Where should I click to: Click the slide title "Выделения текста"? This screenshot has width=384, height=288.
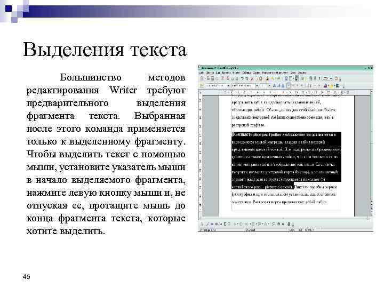(x=105, y=50)
